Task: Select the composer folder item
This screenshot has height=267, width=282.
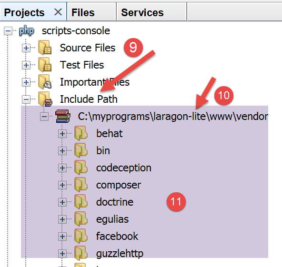Action: 119,185
